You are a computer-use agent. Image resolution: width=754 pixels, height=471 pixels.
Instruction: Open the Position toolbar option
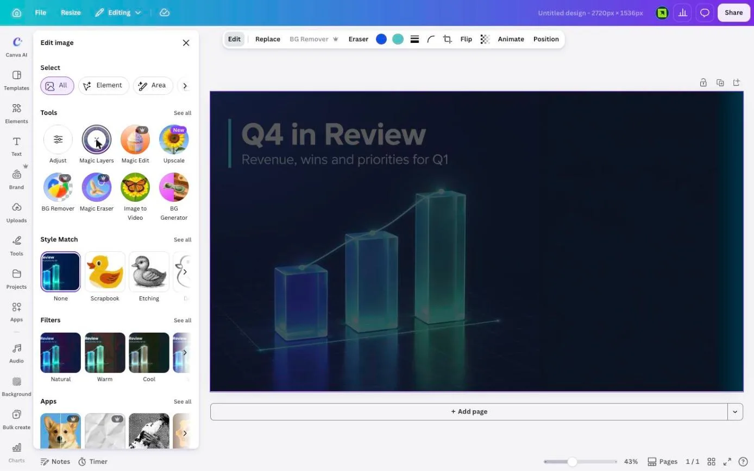coord(546,39)
